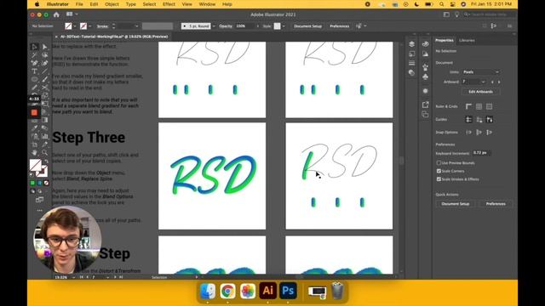Select the Hand tool
The height and width of the screenshot is (306, 545).
pyautogui.click(x=34, y=153)
